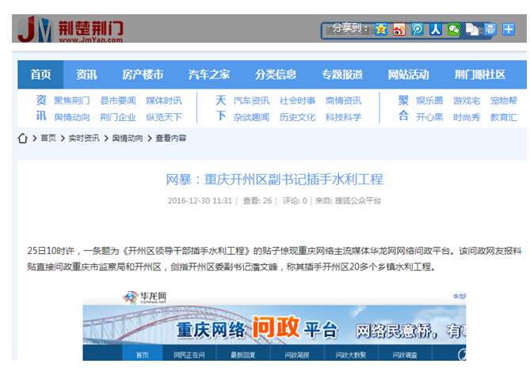Share via the Renren icon
This screenshot has height=371, width=530.
pos(436,29)
